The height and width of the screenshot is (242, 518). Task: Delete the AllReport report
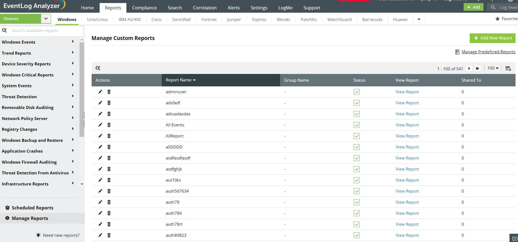pyautogui.click(x=109, y=136)
